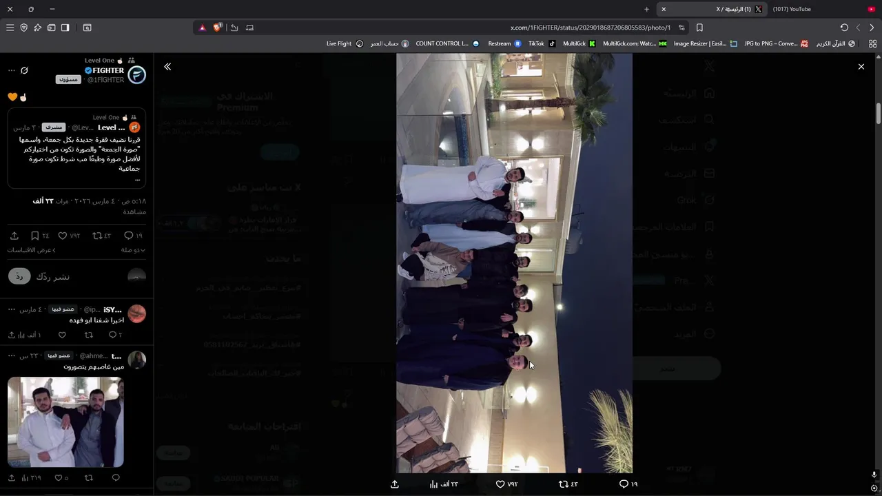Repost the 'اخيرا شفنا ابو فهده' comment
Viewport: 882px width, 496px height.
click(88, 335)
